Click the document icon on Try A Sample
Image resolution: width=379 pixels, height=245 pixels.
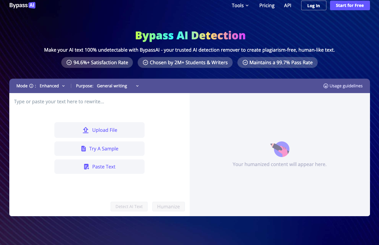pos(84,149)
